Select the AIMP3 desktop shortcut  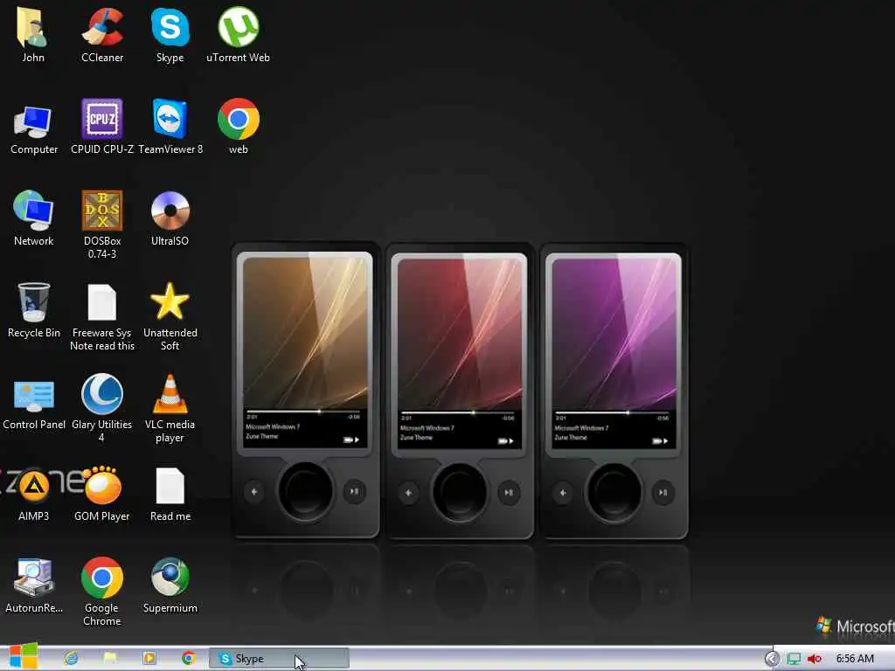pos(34,495)
